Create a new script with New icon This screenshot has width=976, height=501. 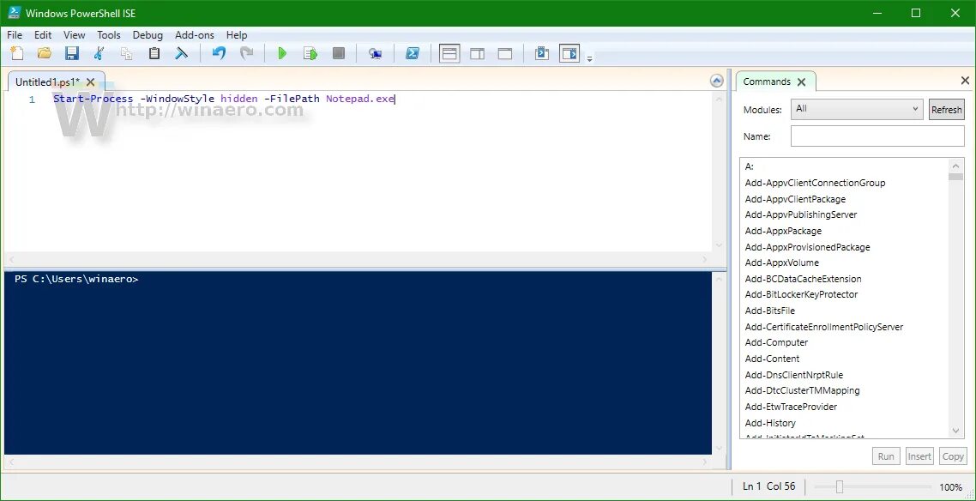[17, 53]
